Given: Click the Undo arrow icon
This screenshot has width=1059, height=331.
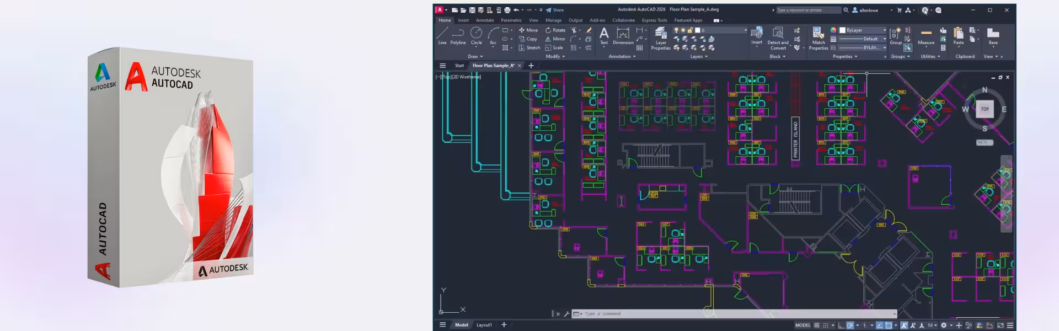Looking at the screenshot, I should pyautogui.click(x=516, y=10).
